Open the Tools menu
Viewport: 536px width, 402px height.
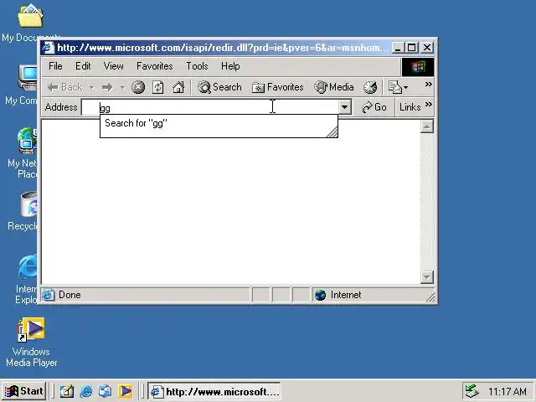(x=197, y=66)
